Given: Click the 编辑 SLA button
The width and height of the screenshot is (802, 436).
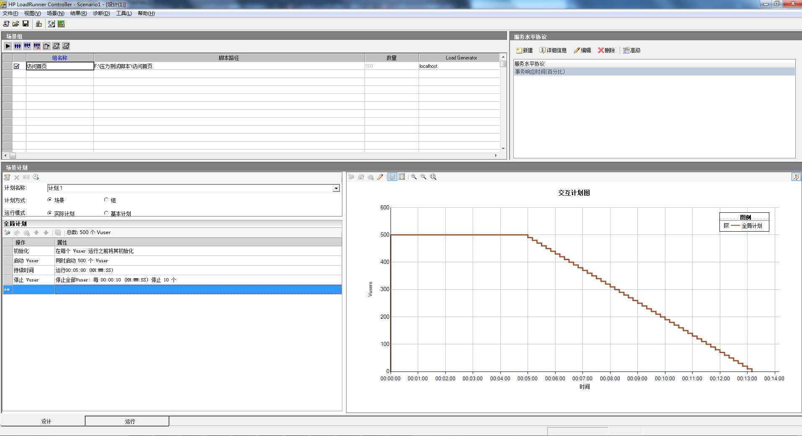Looking at the screenshot, I should click(582, 50).
